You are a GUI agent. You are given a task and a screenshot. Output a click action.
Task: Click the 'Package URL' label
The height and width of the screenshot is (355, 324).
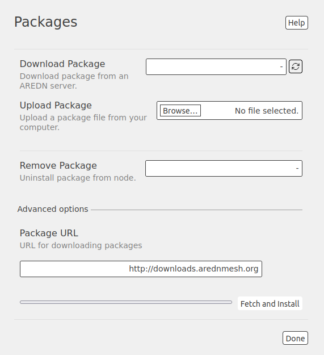49,233
